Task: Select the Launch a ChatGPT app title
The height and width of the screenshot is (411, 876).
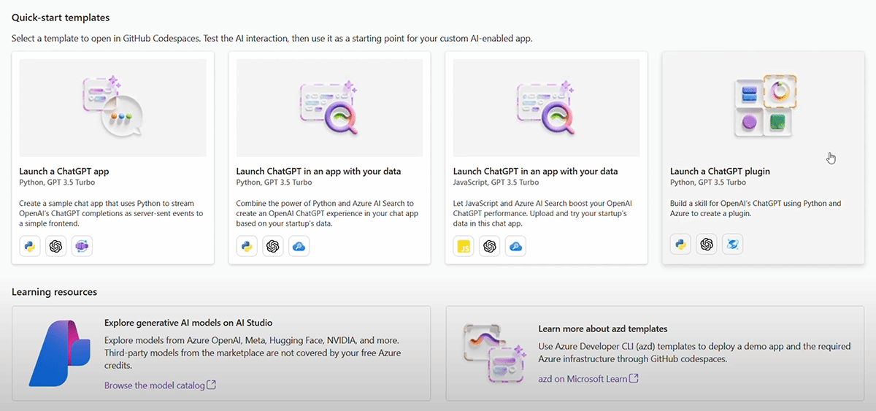Action: click(x=64, y=172)
